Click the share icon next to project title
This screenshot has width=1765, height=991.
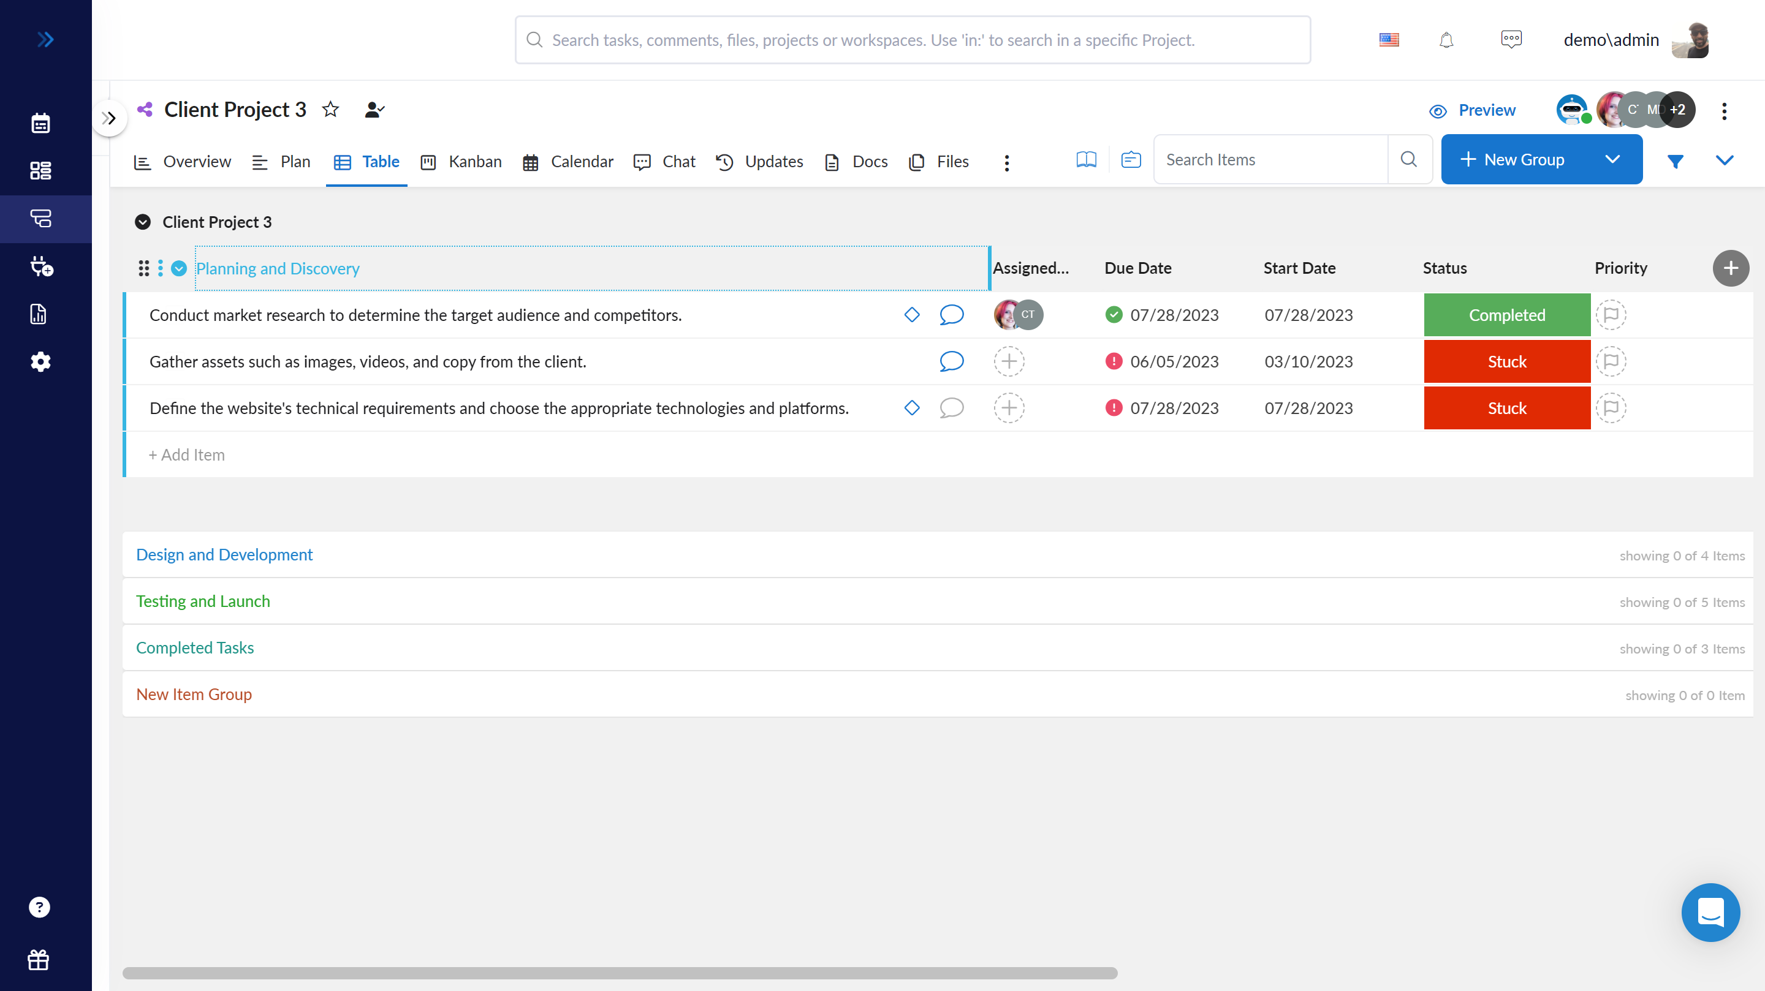coord(144,109)
